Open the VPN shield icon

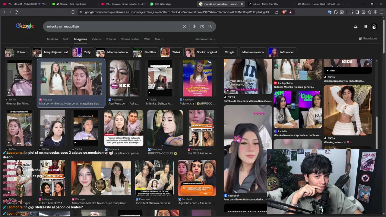375,12
